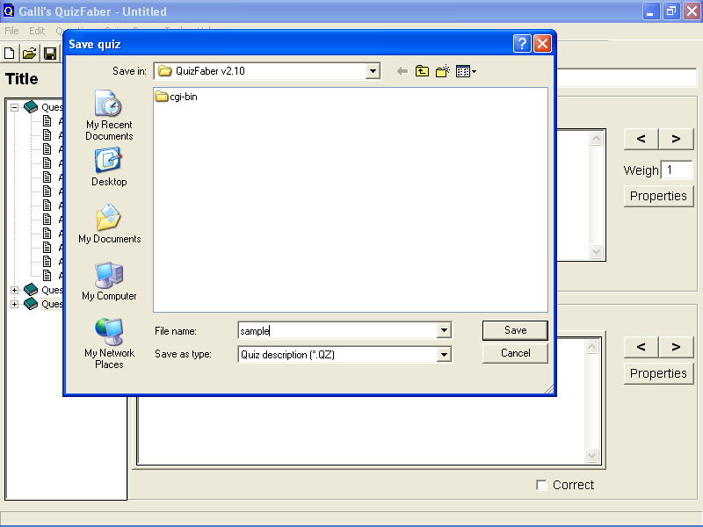The height and width of the screenshot is (527, 703).
Task: Open the File name dropdown arrow
Action: click(444, 330)
